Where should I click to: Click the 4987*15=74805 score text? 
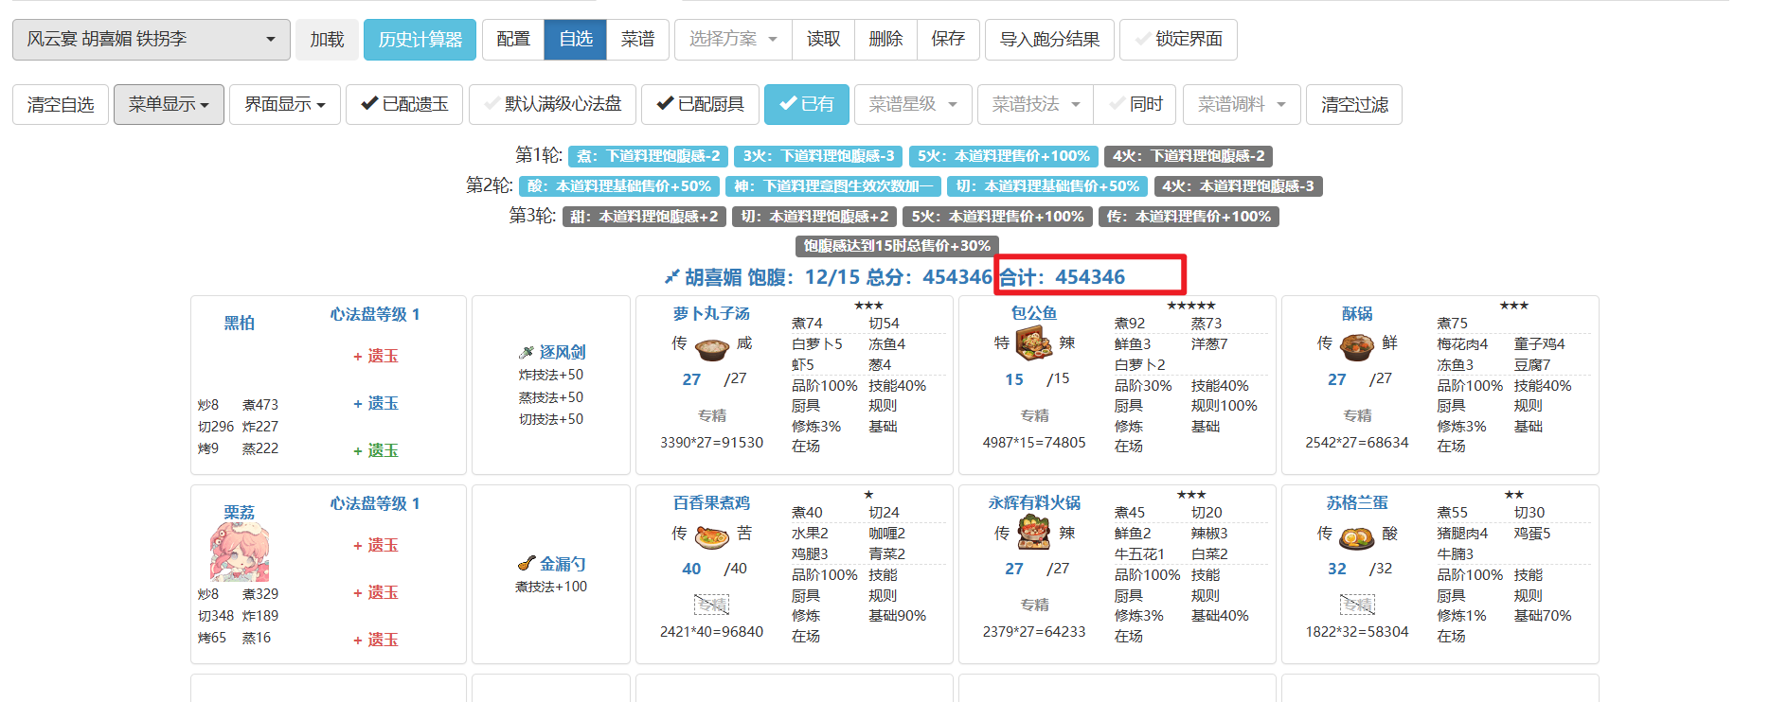[x=1034, y=442]
